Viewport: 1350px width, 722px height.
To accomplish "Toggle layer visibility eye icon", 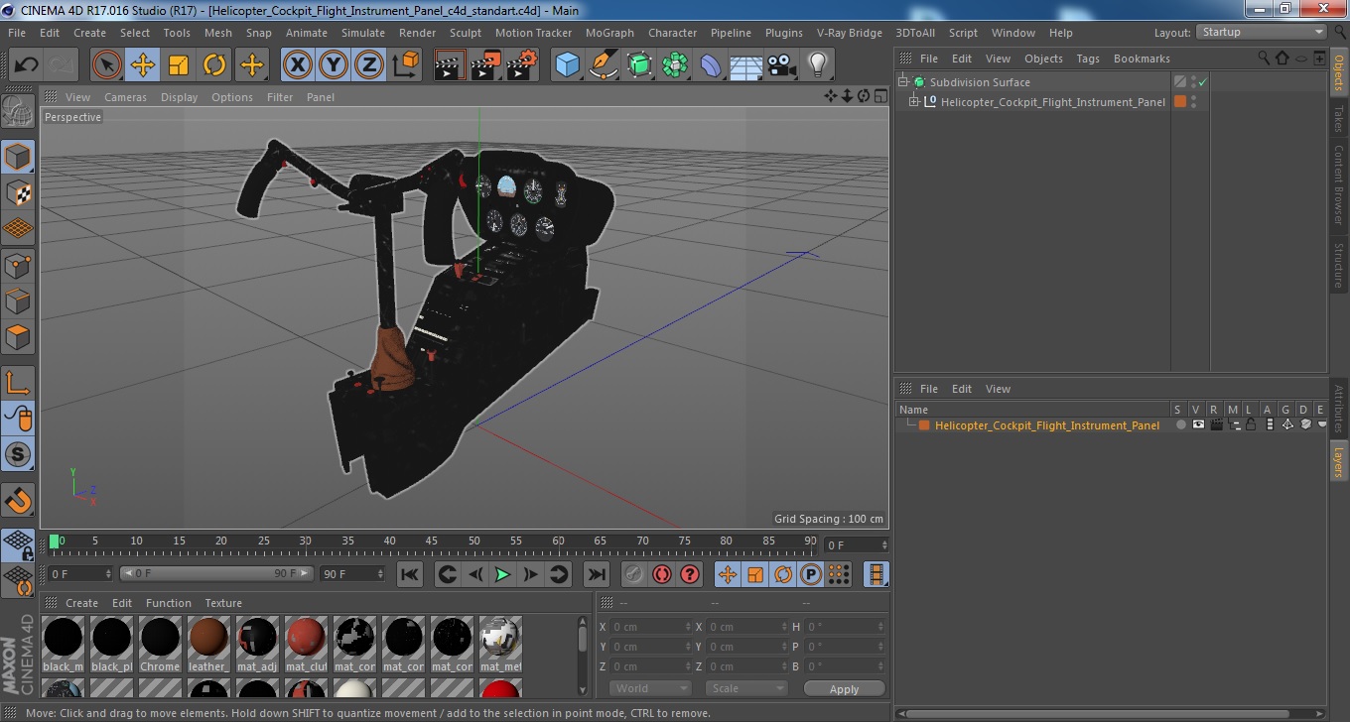I will tap(1198, 424).
